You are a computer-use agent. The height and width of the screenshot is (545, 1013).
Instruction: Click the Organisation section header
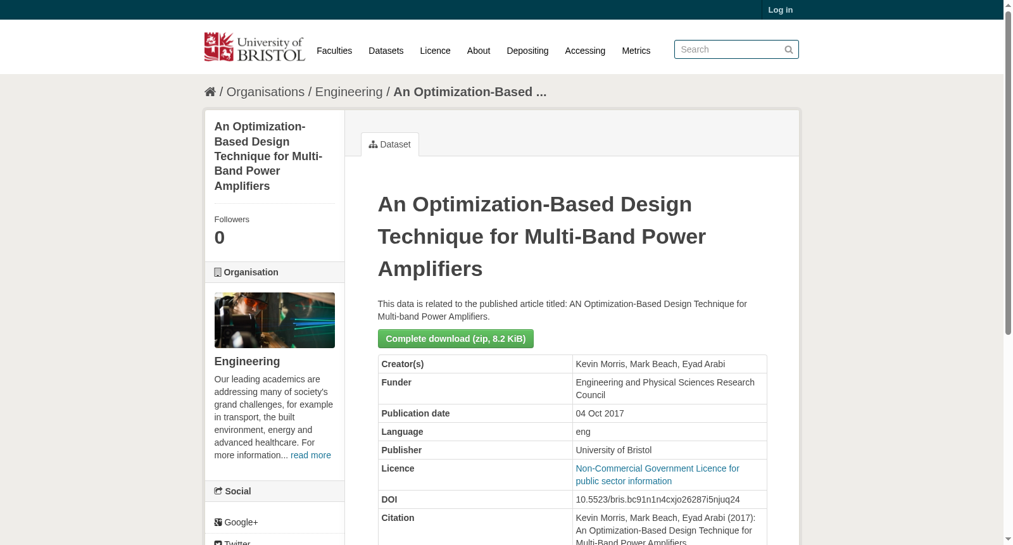coord(275,272)
